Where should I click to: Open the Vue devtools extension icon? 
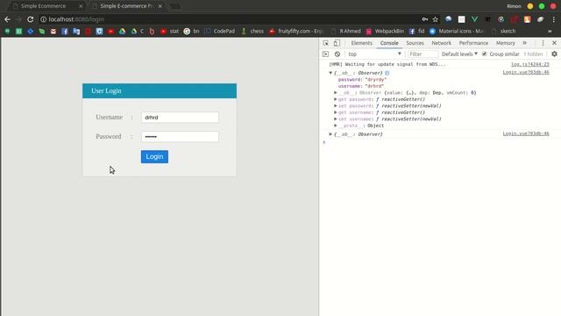474,19
